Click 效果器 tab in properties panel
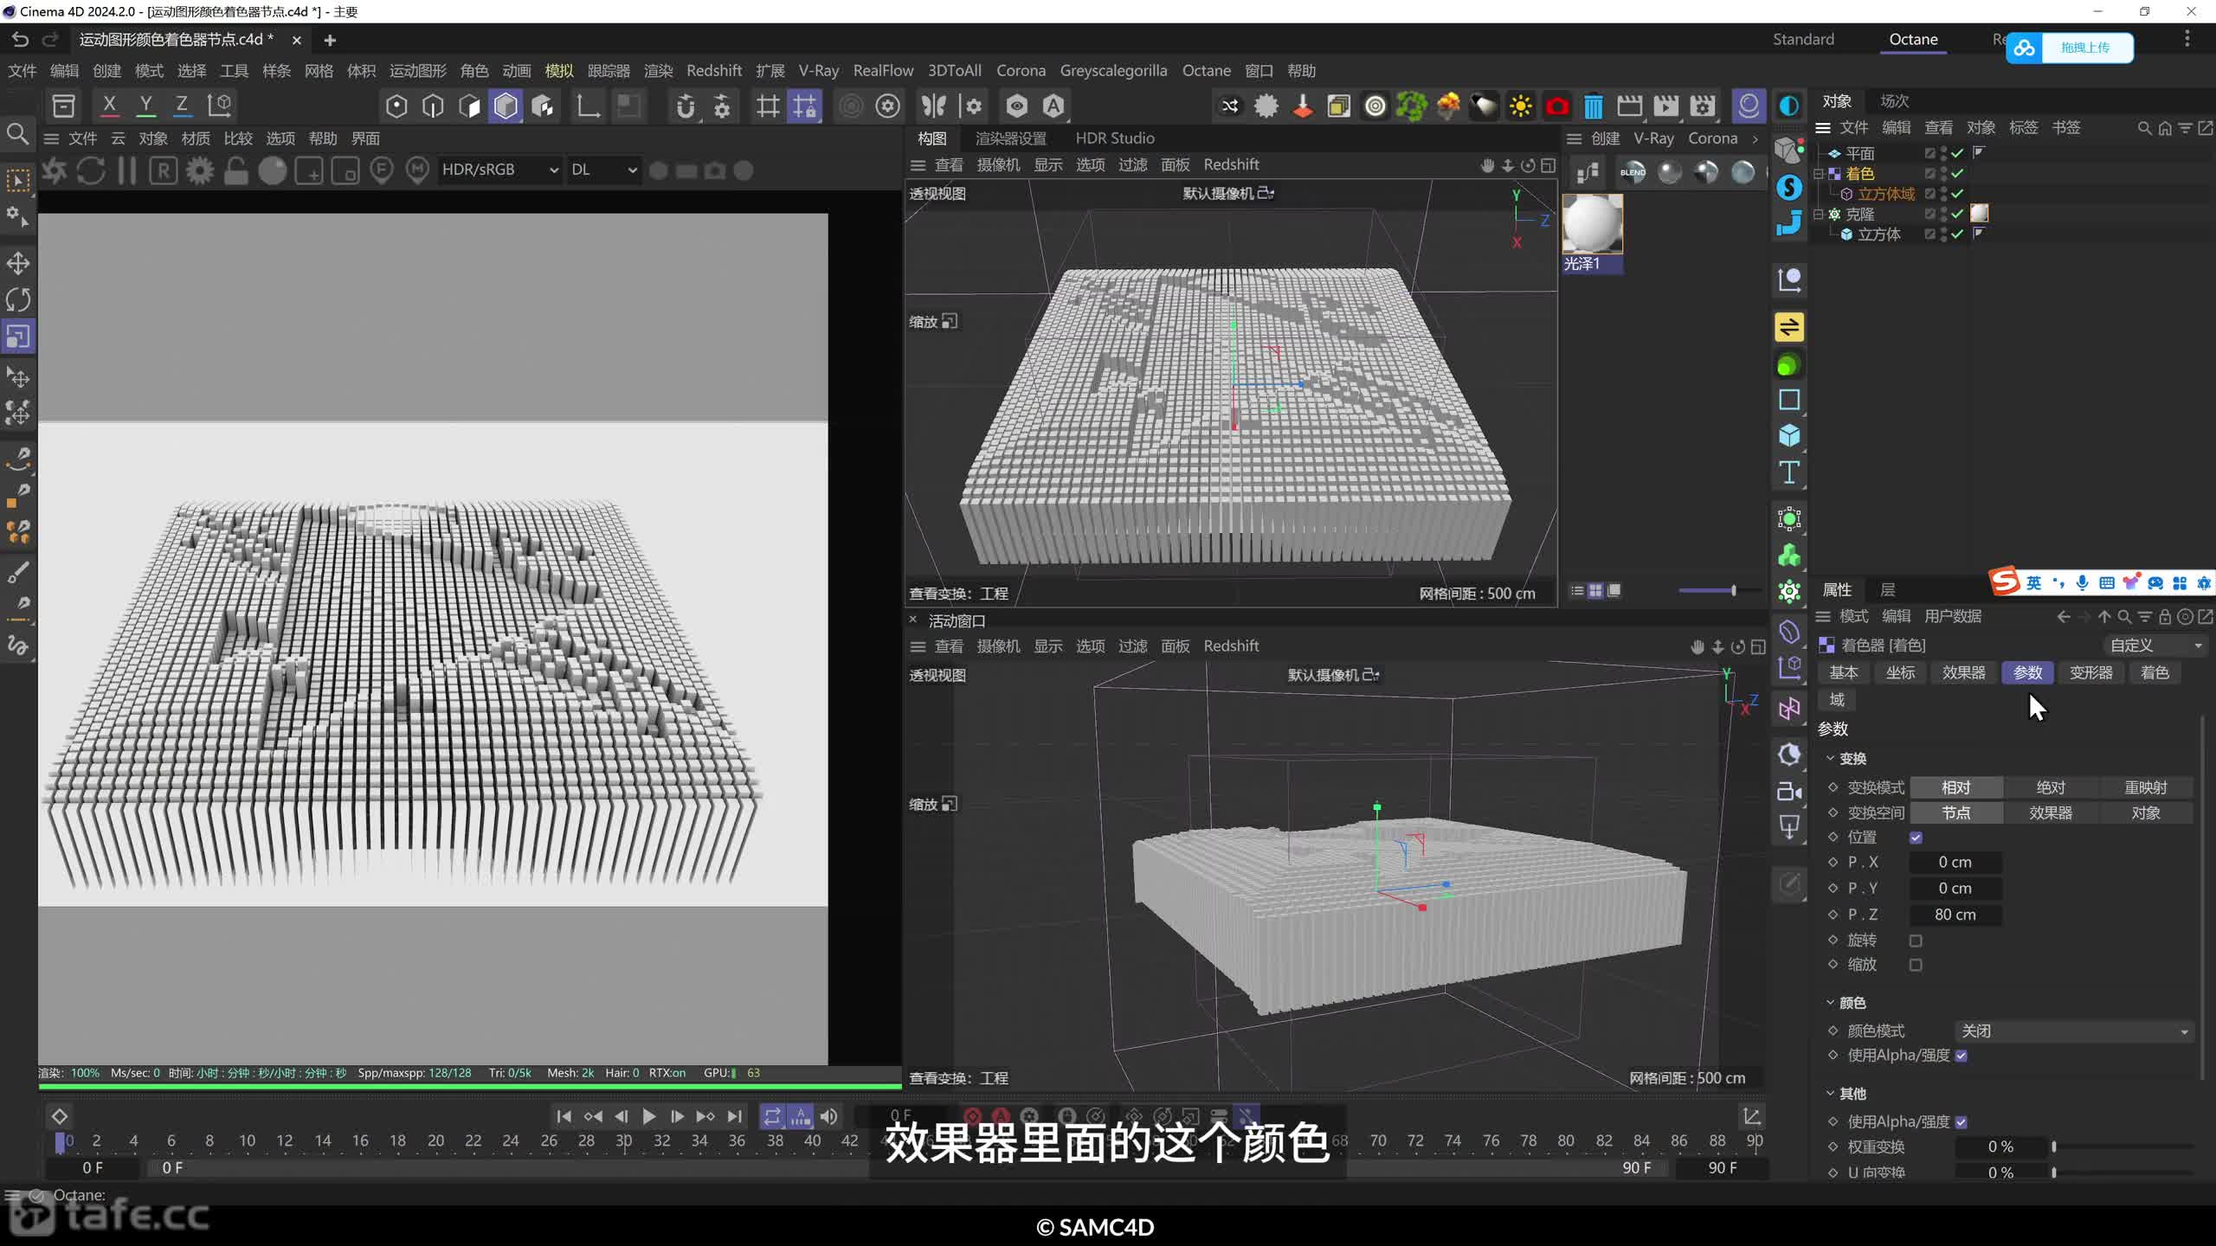The height and width of the screenshot is (1246, 2216). 1962,671
